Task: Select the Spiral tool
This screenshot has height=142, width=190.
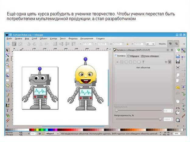Action: pyautogui.click(x=7, y=90)
